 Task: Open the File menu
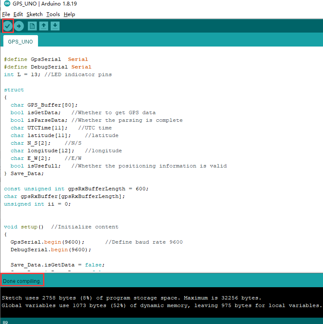(6, 14)
